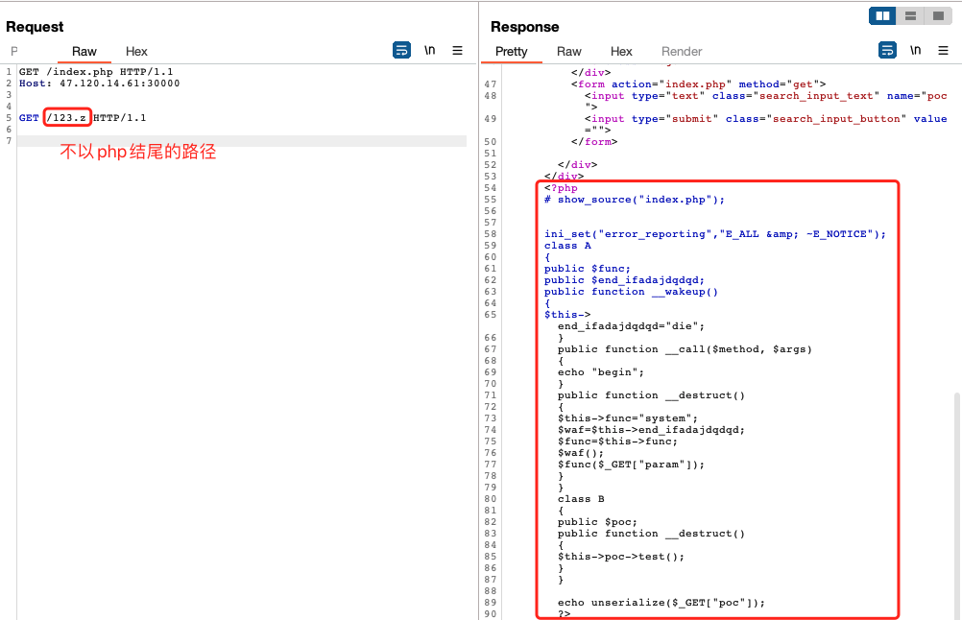Switch to the Response Pretty tab
This screenshot has height=620, width=962.
(512, 52)
